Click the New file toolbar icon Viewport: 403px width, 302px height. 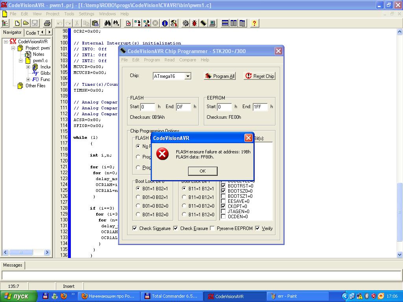[x=17, y=23]
